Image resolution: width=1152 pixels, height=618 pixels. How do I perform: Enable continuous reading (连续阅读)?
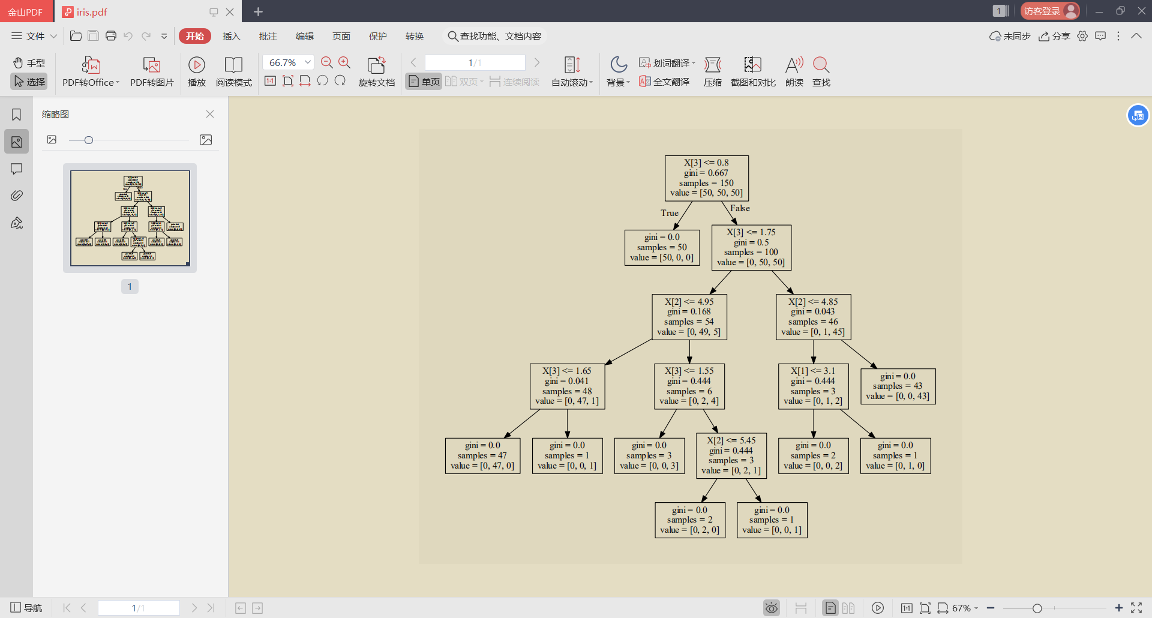(514, 82)
